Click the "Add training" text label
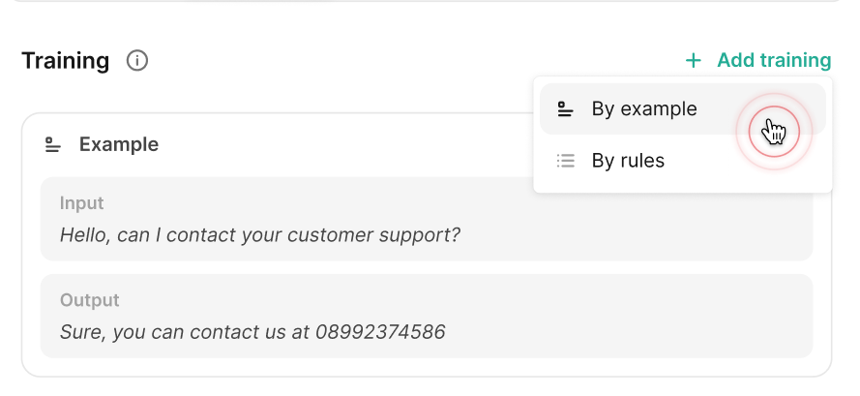The width and height of the screenshot is (860, 396). coord(774,61)
